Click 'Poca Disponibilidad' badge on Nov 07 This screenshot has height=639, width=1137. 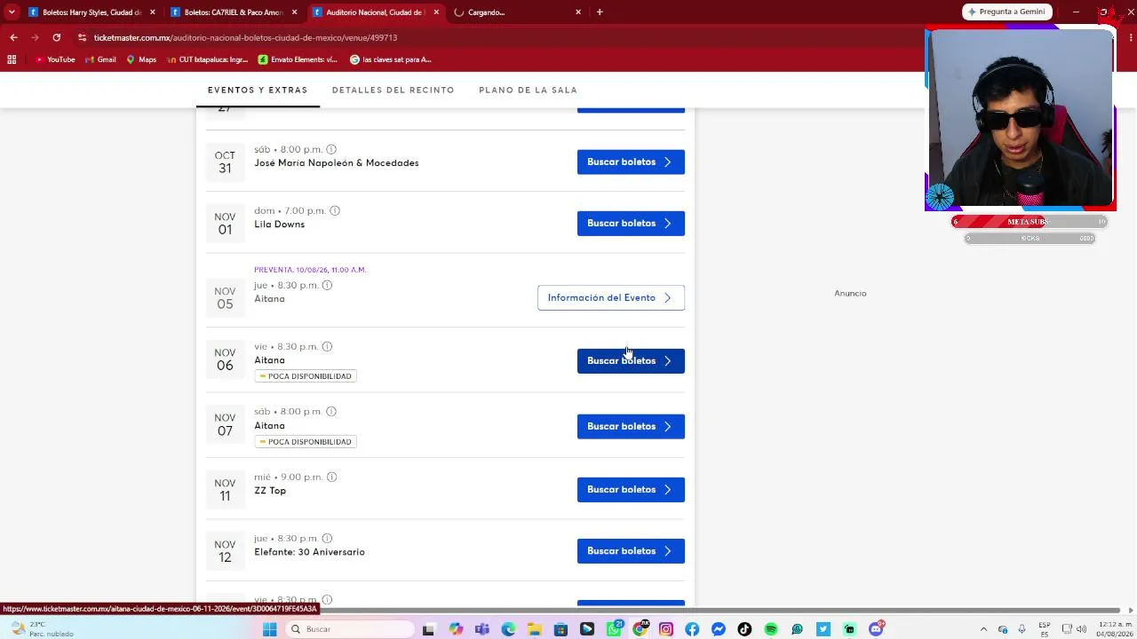click(306, 441)
